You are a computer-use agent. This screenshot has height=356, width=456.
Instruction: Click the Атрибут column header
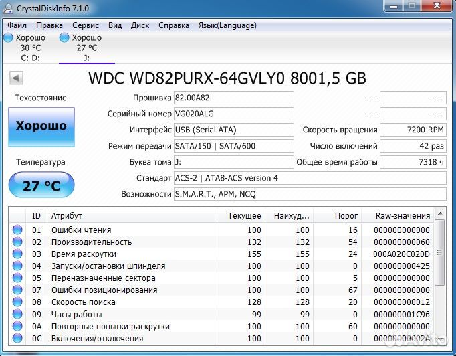tap(132, 215)
